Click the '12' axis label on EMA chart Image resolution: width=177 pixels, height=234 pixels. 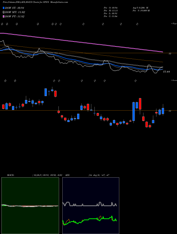point(170,54)
